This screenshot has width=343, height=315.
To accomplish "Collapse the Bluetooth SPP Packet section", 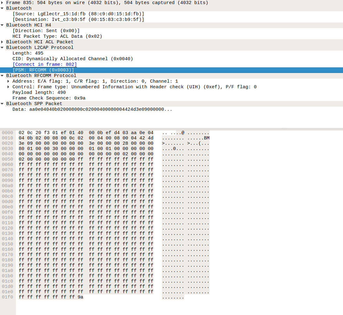I will click(x=2, y=104).
